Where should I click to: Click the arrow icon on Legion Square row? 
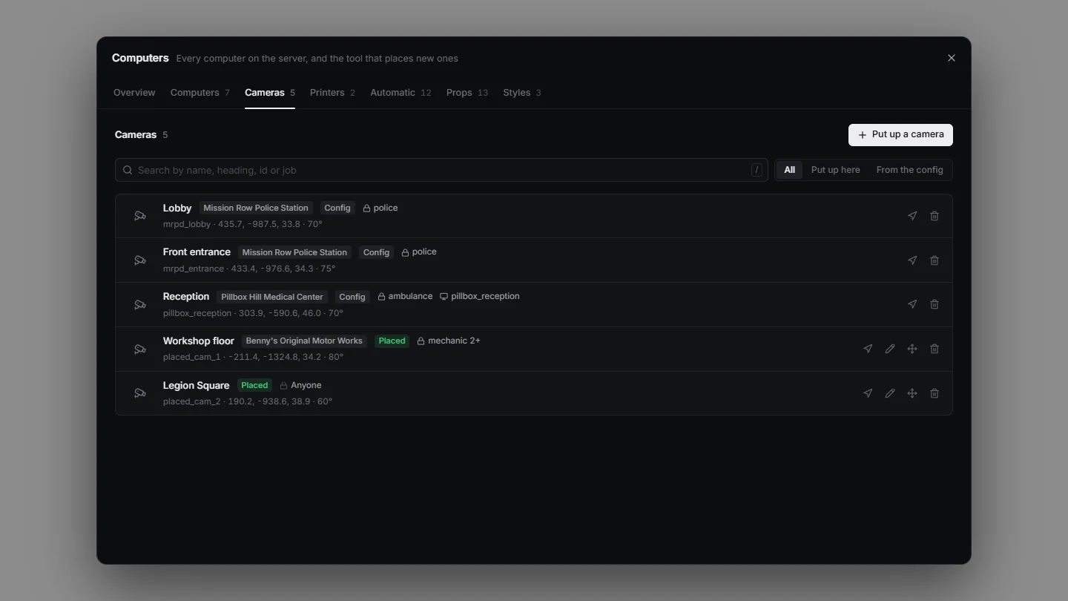tap(868, 393)
